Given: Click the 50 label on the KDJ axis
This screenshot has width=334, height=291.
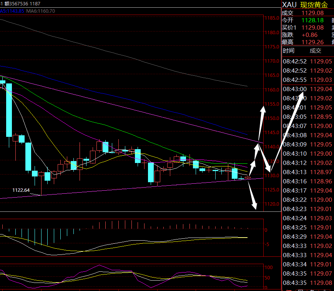Looking at the screenshot, I should pos(267,278).
